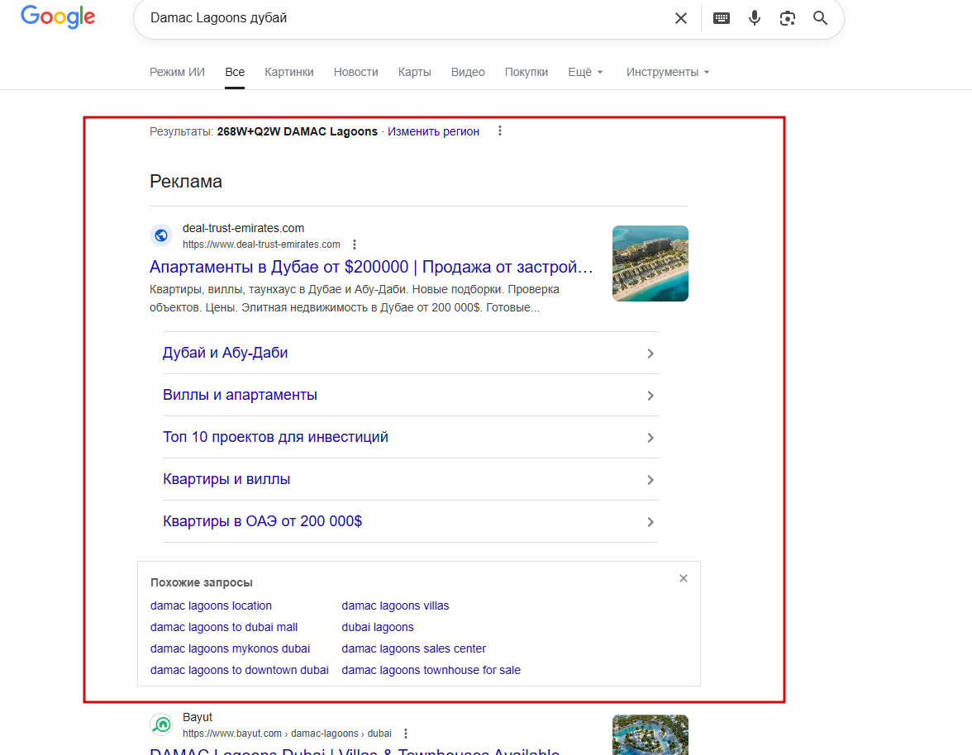Image resolution: width=972 pixels, height=755 pixels.
Task: Click the Google logo
Action: (x=58, y=17)
